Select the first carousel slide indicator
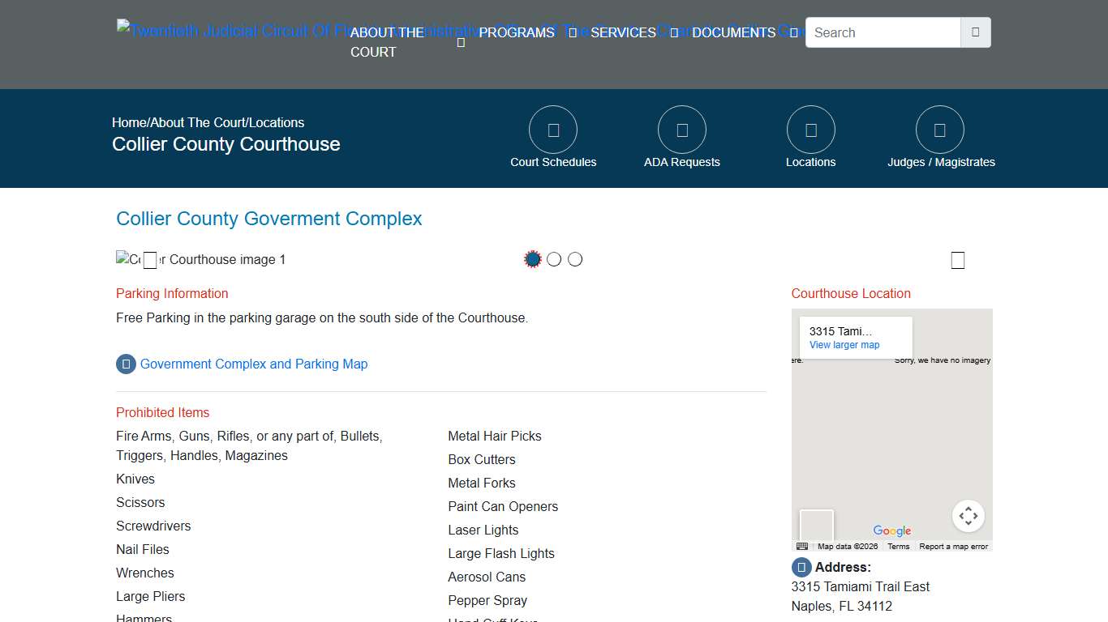1108x622 pixels. click(533, 259)
